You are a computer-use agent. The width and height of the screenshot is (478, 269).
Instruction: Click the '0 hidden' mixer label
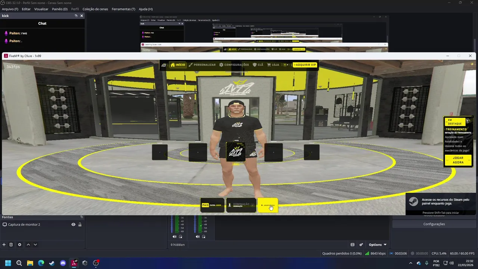[178, 245]
